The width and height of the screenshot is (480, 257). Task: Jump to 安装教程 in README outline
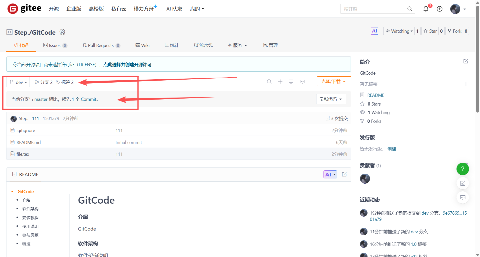coord(30,218)
